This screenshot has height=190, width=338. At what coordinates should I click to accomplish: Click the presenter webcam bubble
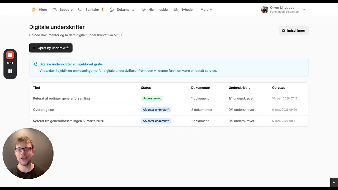point(28,154)
